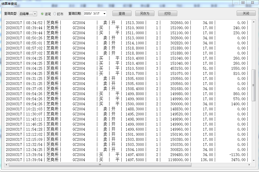Close the 结算单查询 window with X
The width and height of the screenshot is (259, 172).
[x=252, y=3]
